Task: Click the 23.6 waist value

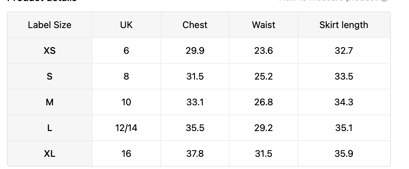Action: click(264, 51)
